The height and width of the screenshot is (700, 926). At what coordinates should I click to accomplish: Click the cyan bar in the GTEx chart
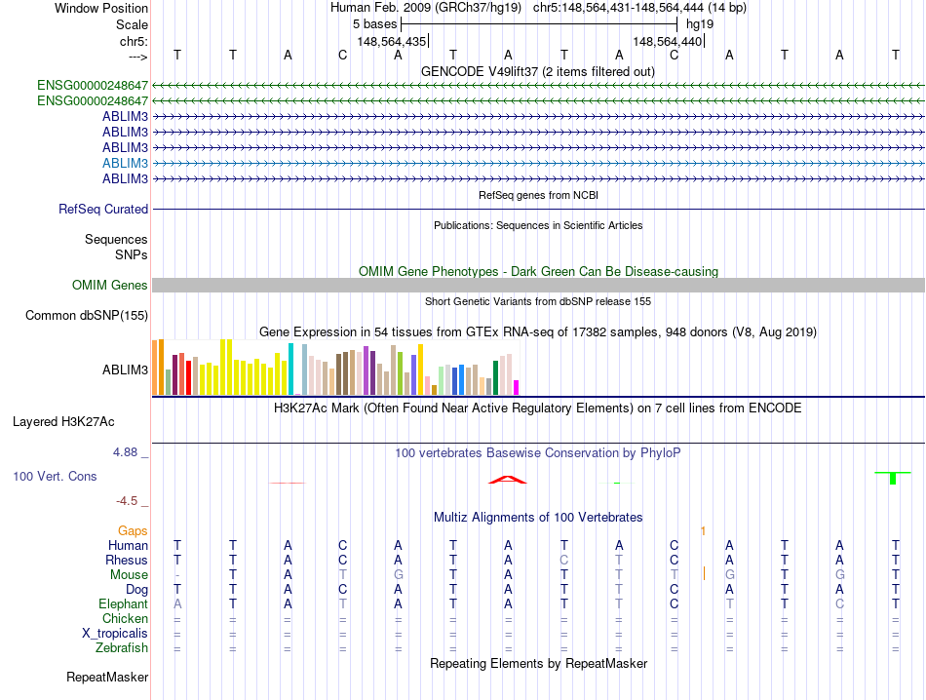(290, 369)
